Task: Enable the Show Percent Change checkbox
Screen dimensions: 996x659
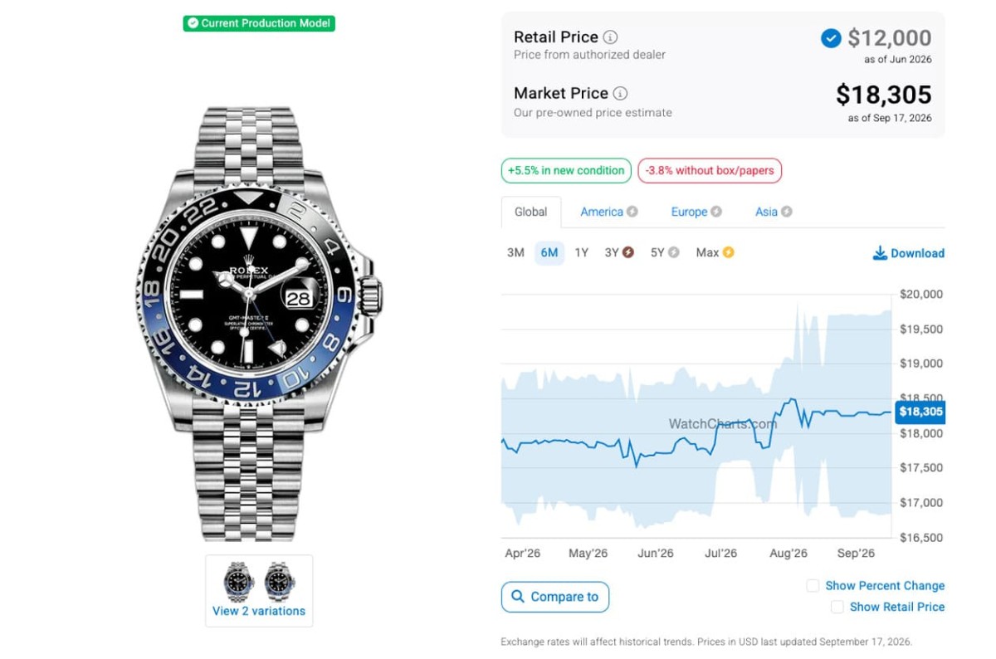Action: 813,586
